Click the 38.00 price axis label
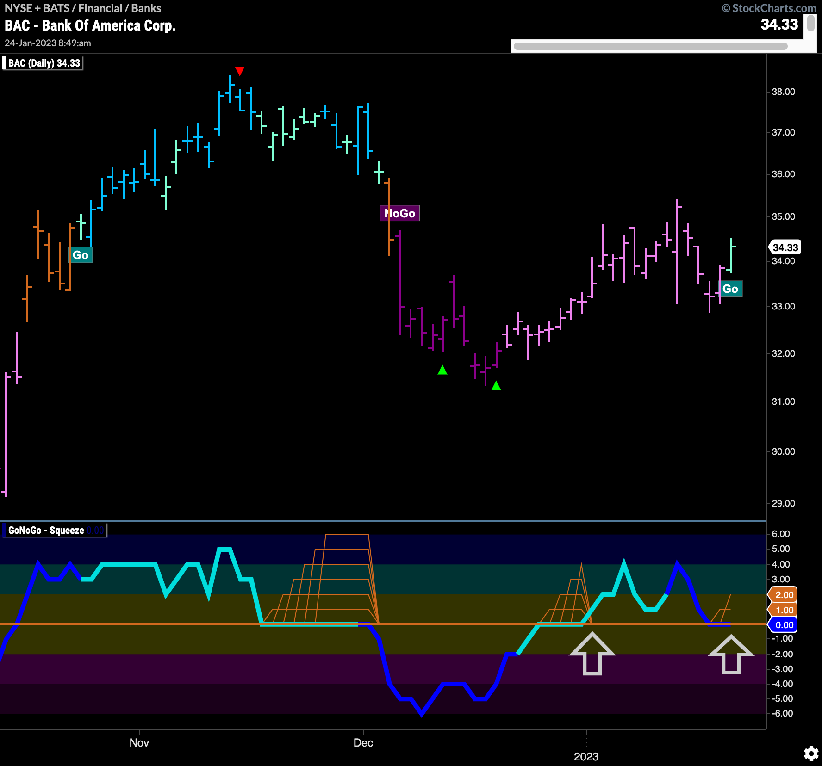 tap(783, 92)
